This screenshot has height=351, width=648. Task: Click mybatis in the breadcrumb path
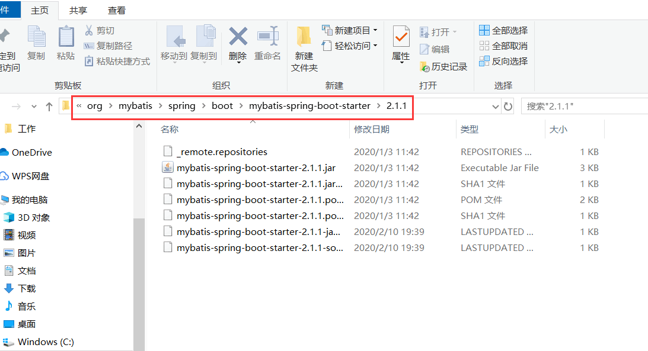pyautogui.click(x=136, y=106)
